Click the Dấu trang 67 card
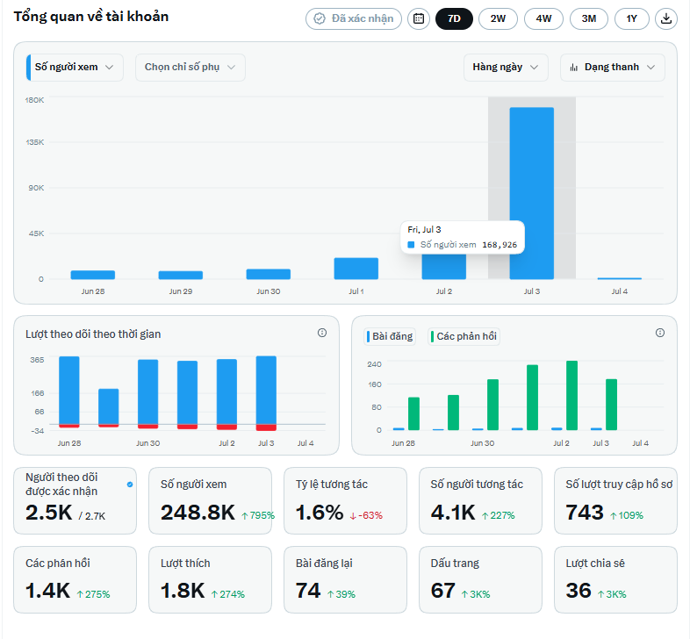690x639 pixels. [480, 579]
